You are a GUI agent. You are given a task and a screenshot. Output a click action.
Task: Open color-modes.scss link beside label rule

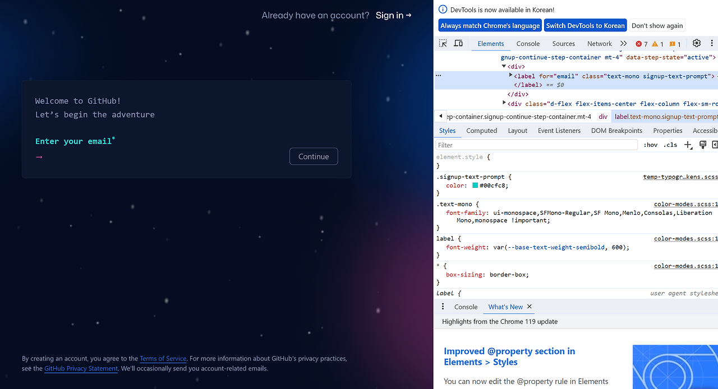pos(685,239)
